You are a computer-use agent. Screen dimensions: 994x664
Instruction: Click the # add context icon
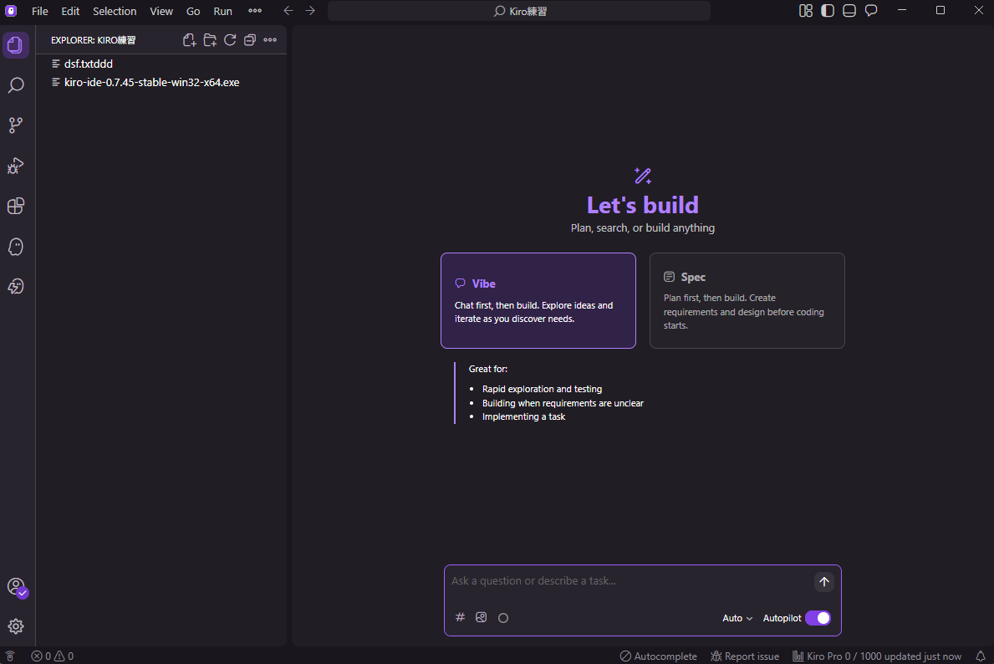460,618
